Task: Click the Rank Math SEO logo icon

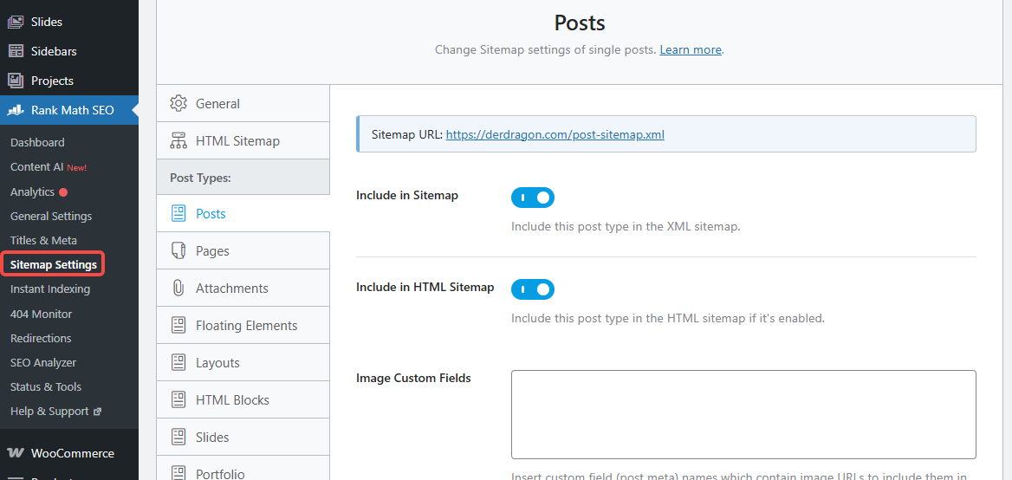Action: point(16,110)
